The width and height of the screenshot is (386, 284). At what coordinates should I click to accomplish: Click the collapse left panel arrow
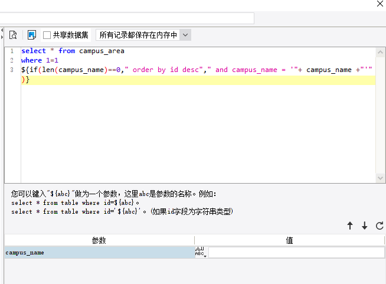[x=2, y=30]
